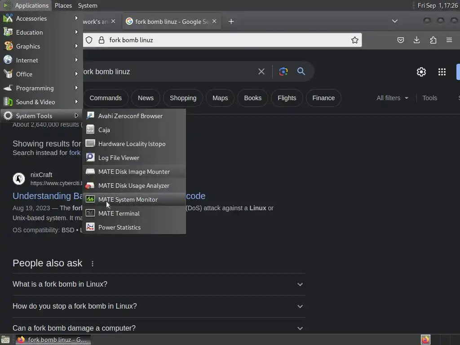Click the tracking protection shield icon

[x=89, y=40]
